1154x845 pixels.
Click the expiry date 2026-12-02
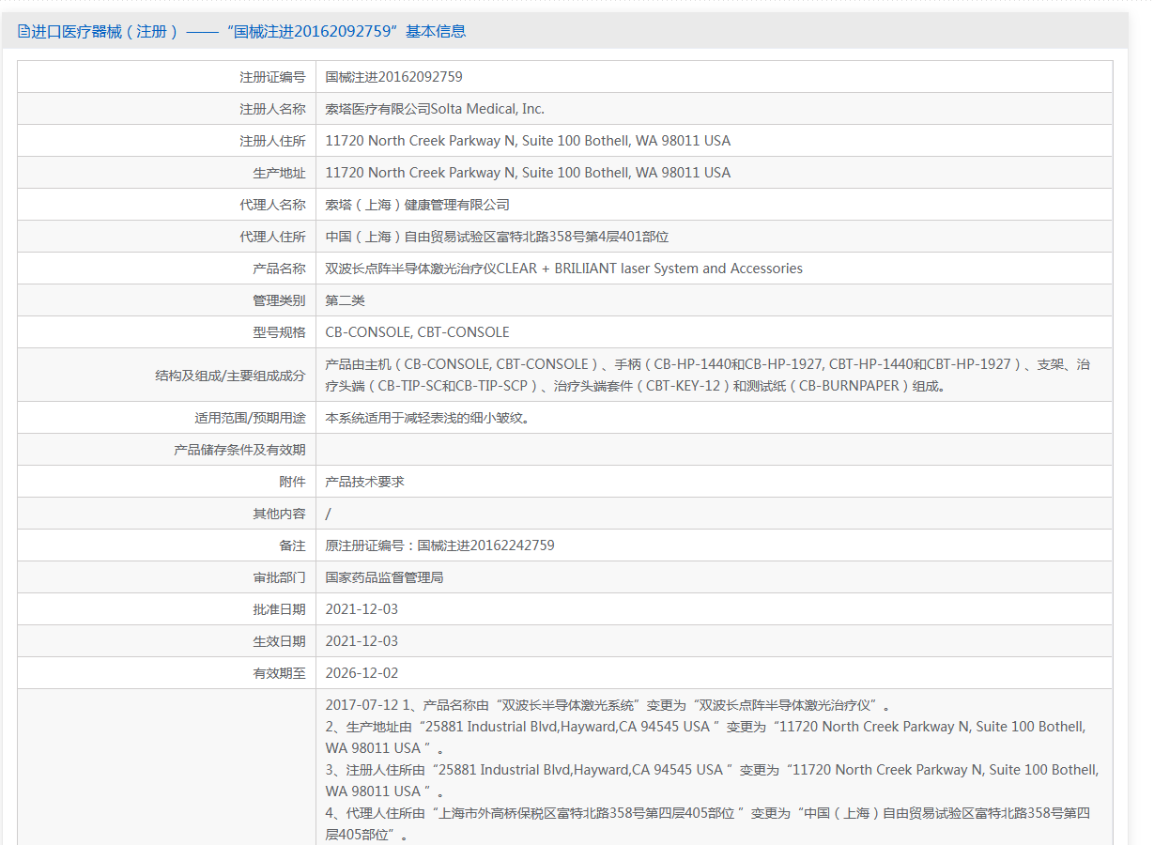[x=362, y=673]
